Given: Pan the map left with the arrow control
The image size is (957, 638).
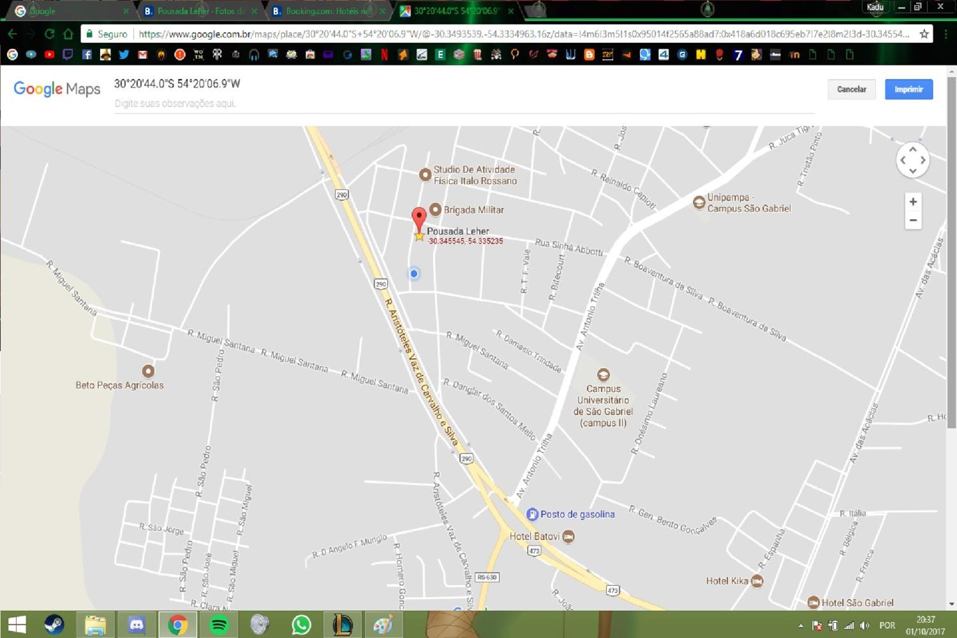Looking at the screenshot, I should tap(903, 160).
